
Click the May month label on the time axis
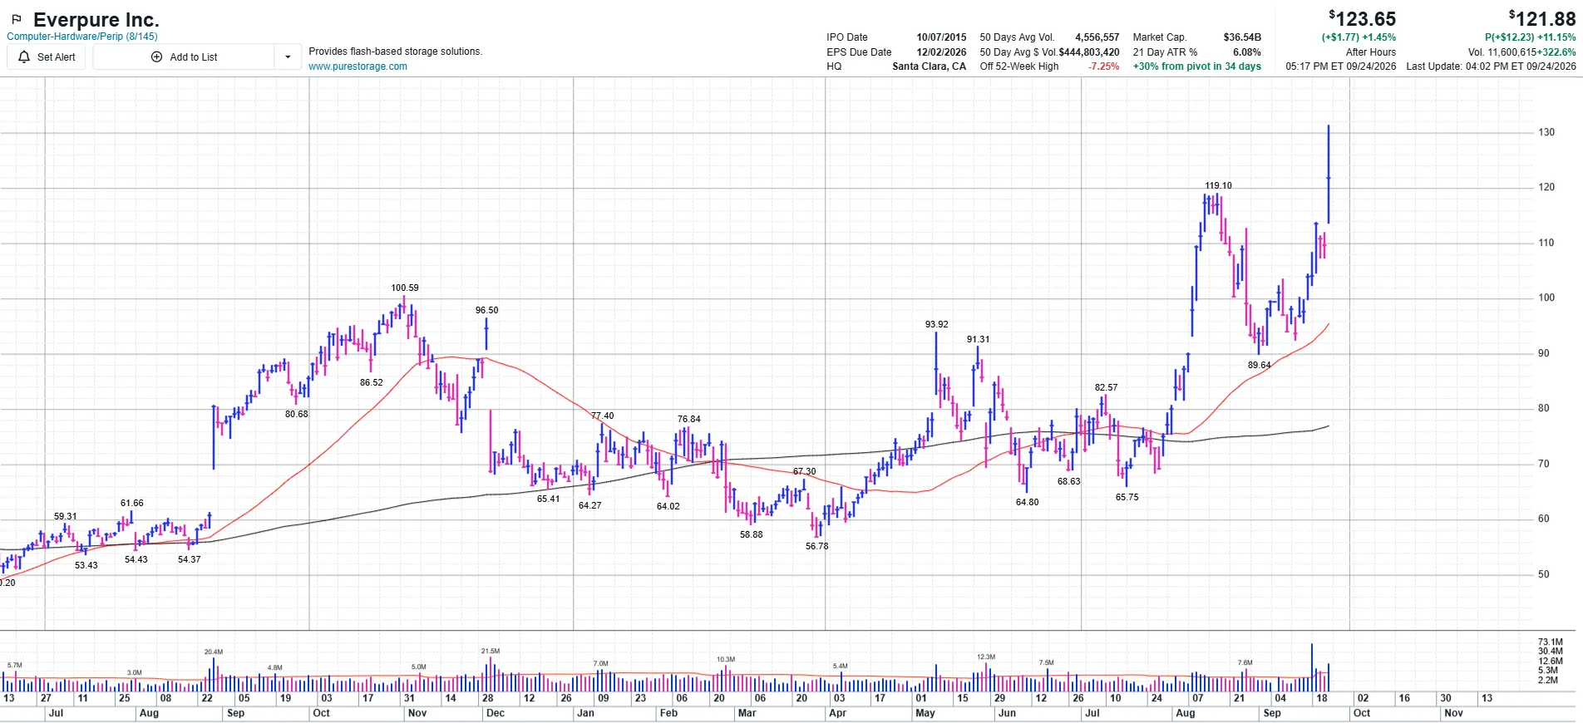[x=925, y=714]
